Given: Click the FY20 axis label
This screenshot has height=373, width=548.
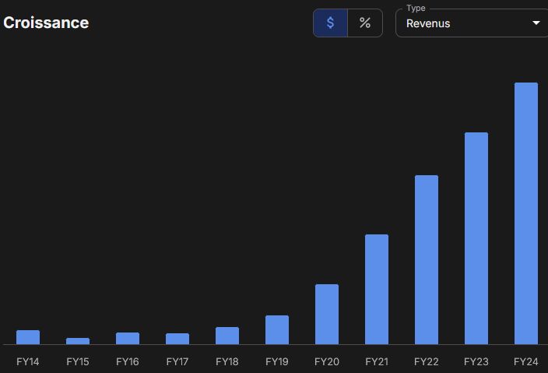Looking at the screenshot, I should pos(327,361).
